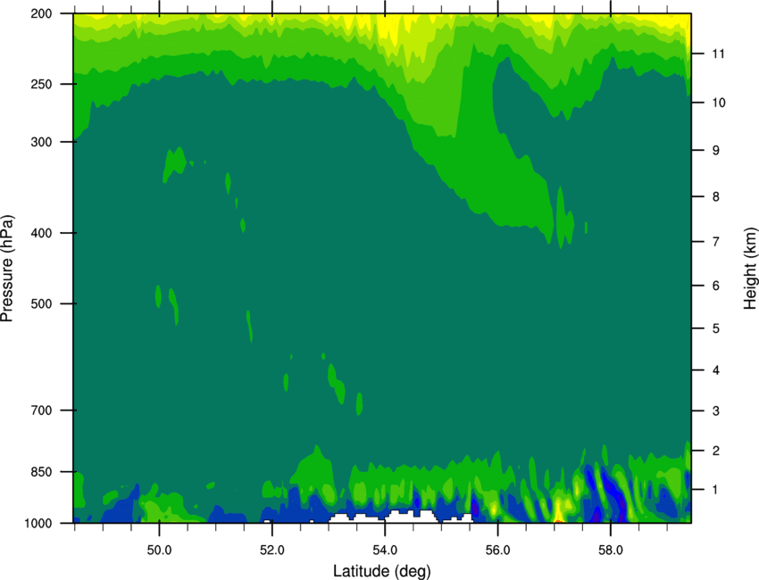Click the 'Latitude (deg)' axis title
This screenshot has width=759, height=580.
click(382, 571)
